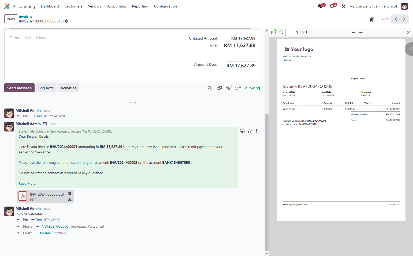The height and width of the screenshot is (256, 413).
Task: Click the Activities button
Action: [x=68, y=88]
